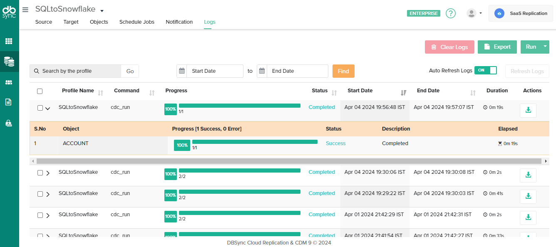Image resolution: width=556 pixels, height=247 pixels.
Task: Download log for 19:29:22 run
Action: pos(528,196)
